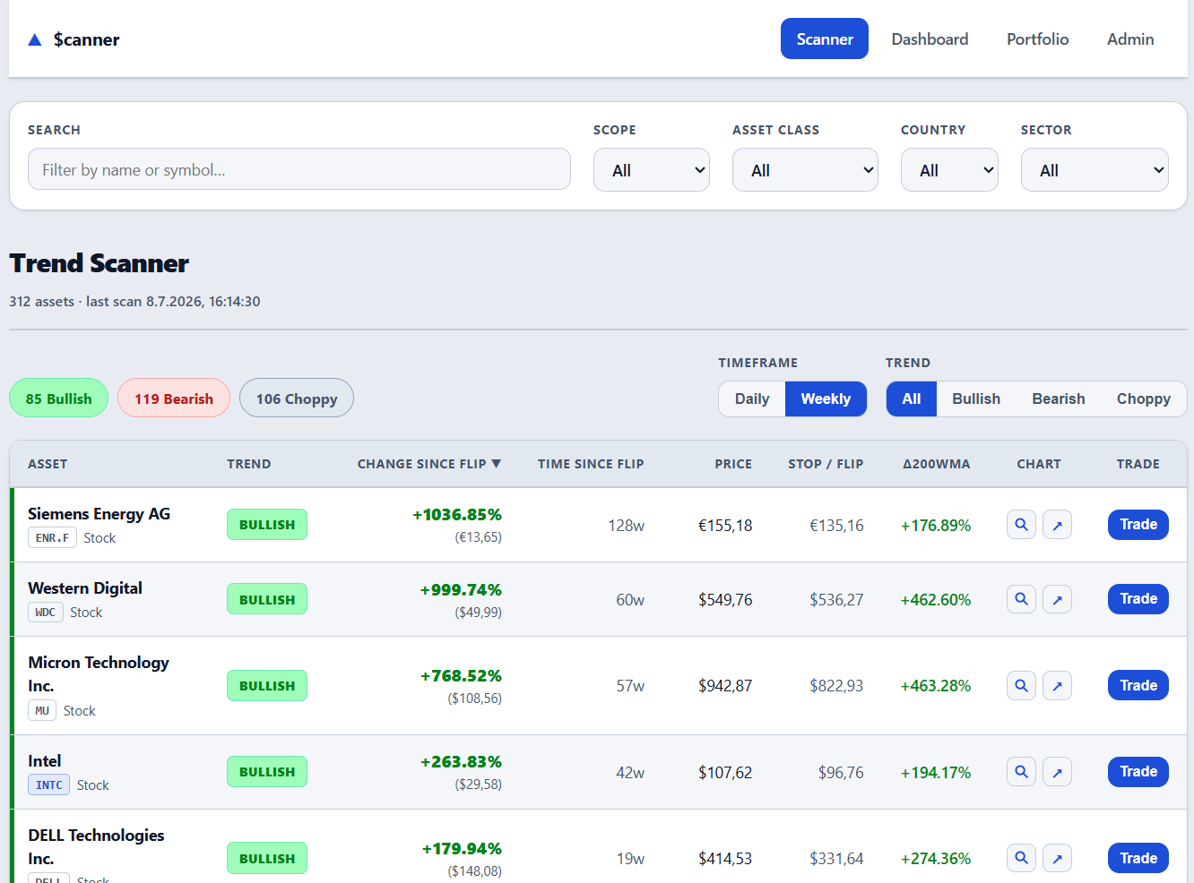Set trend filter to Choppy
This screenshot has height=883, width=1194.
[x=1144, y=399]
